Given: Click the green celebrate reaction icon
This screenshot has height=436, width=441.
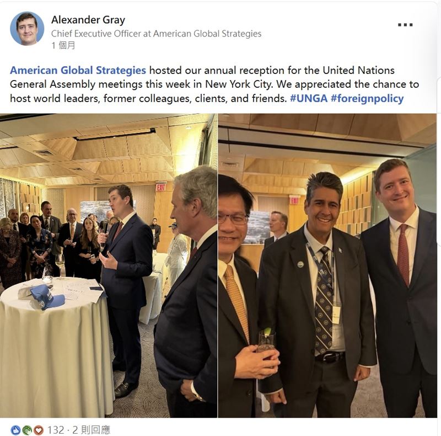Looking at the screenshot, I should 27,430.
